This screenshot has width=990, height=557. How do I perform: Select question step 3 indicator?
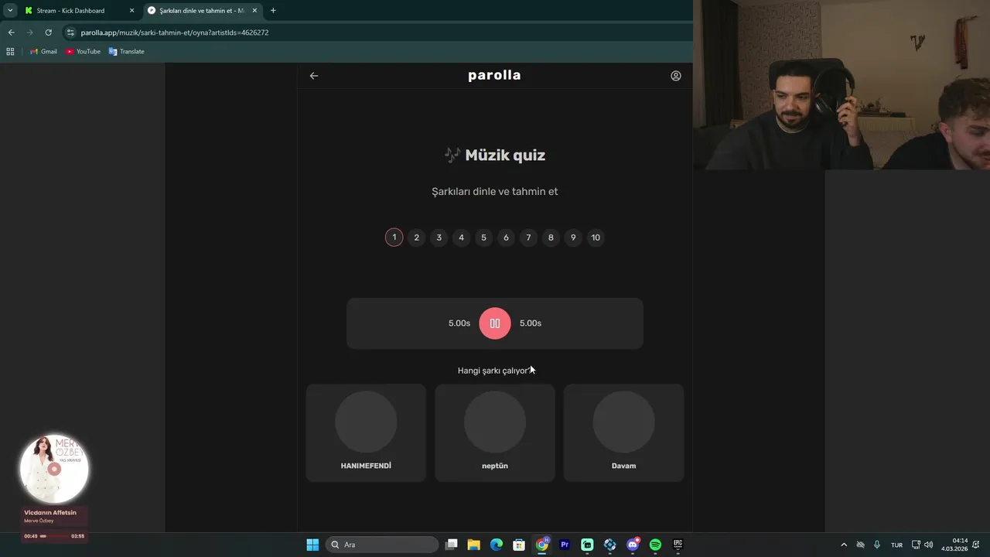point(439,237)
